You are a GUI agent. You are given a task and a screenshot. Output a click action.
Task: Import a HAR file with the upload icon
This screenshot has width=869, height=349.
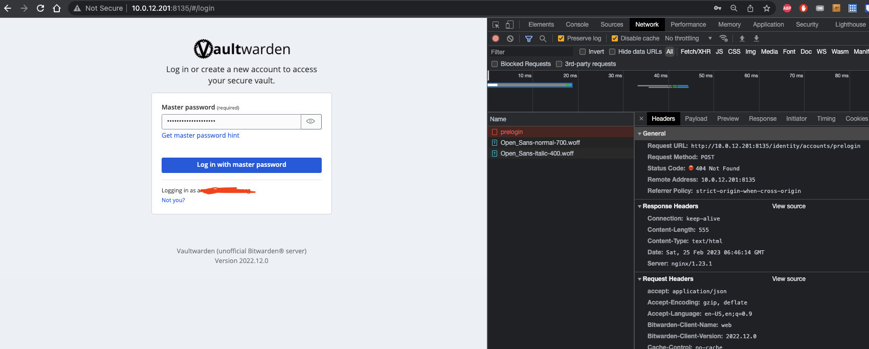[x=742, y=38]
